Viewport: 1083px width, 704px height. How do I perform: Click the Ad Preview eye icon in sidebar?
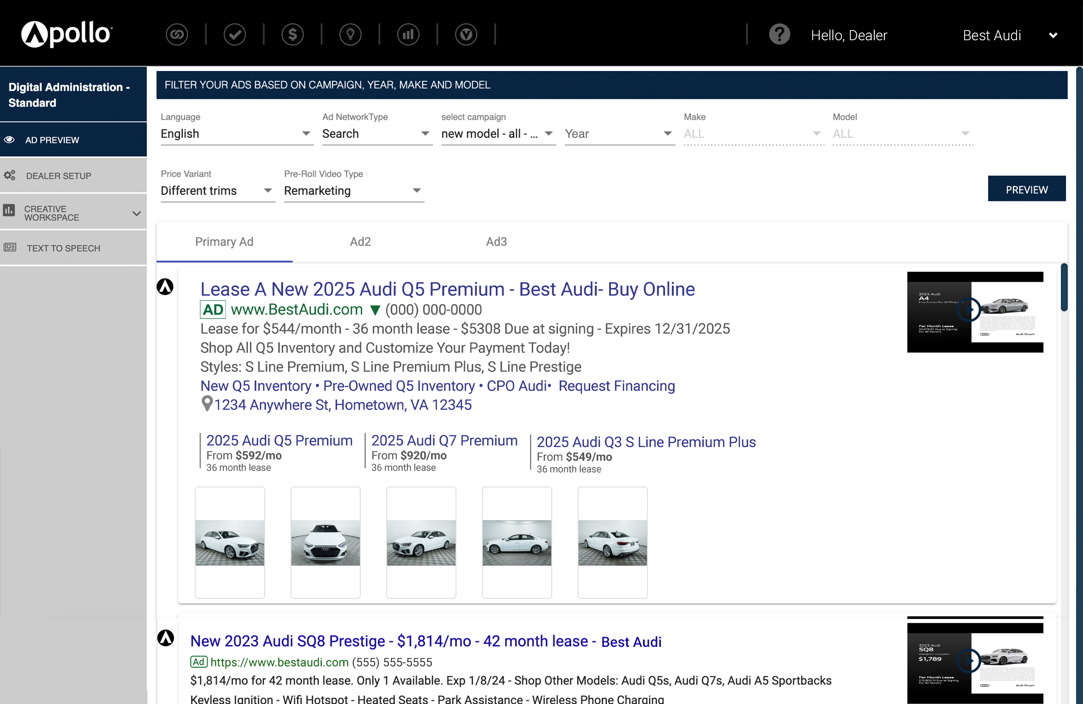pyautogui.click(x=10, y=140)
